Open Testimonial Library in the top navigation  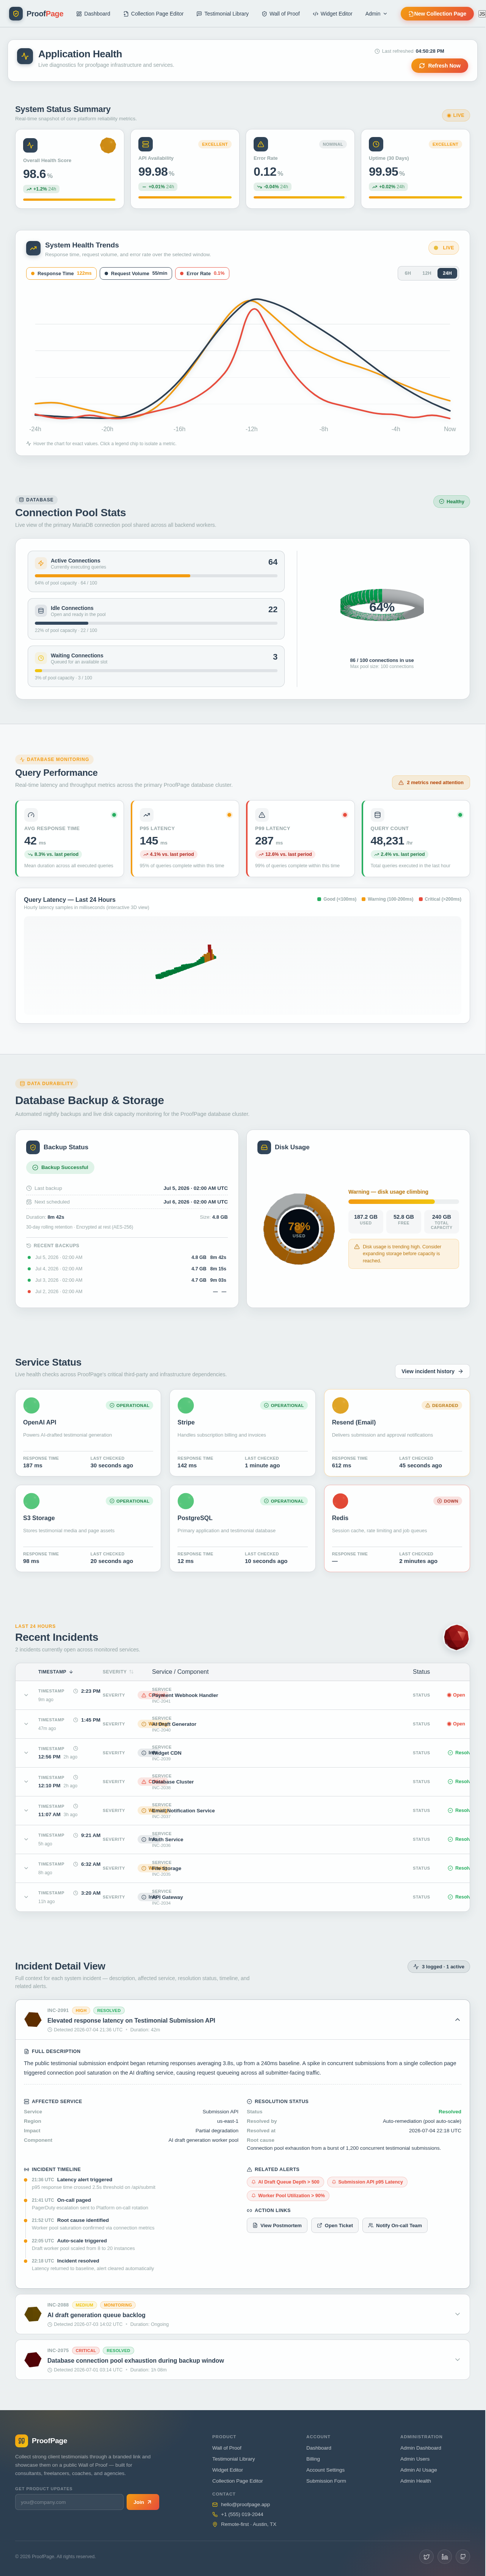(x=223, y=14)
